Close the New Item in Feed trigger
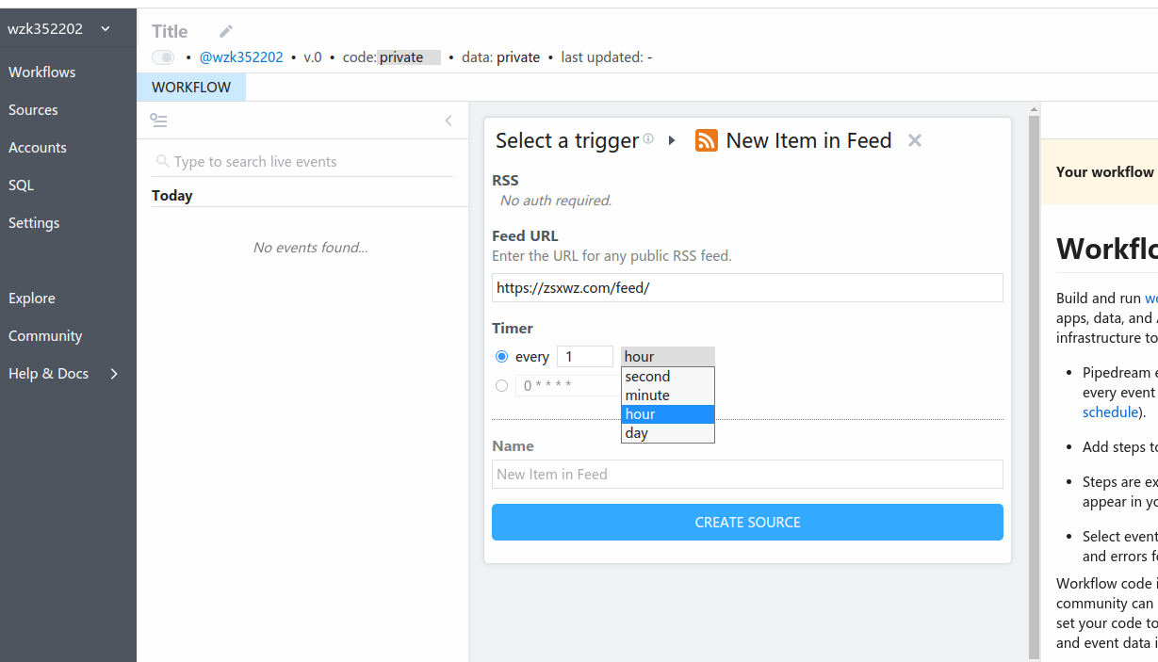The image size is (1158, 662). tap(914, 140)
